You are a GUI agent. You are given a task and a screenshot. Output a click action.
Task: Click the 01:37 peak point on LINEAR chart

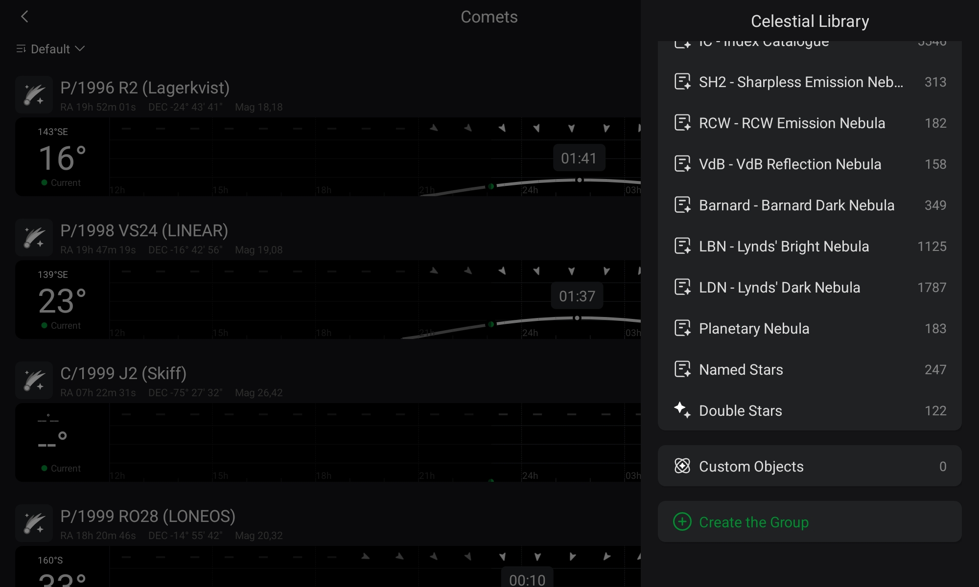coord(577,318)
